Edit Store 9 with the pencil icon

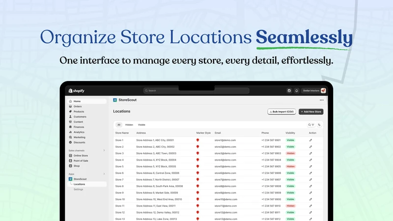tap(310, 193)
